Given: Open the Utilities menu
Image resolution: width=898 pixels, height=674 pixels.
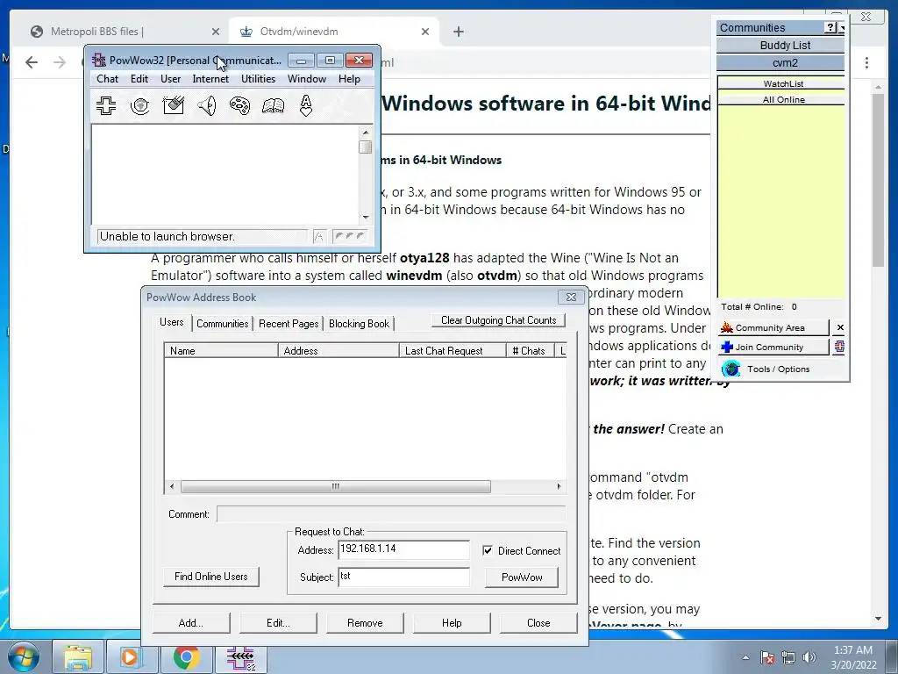Looking at the screenshot, I should click(258, 79).
